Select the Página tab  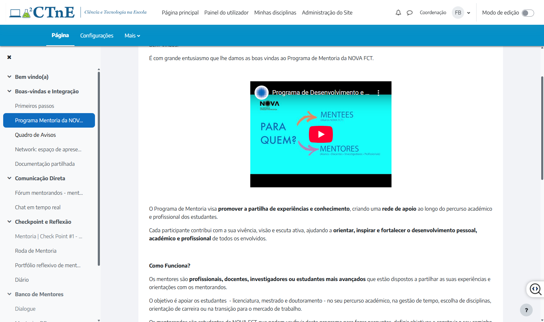click(x=60, y=35)
